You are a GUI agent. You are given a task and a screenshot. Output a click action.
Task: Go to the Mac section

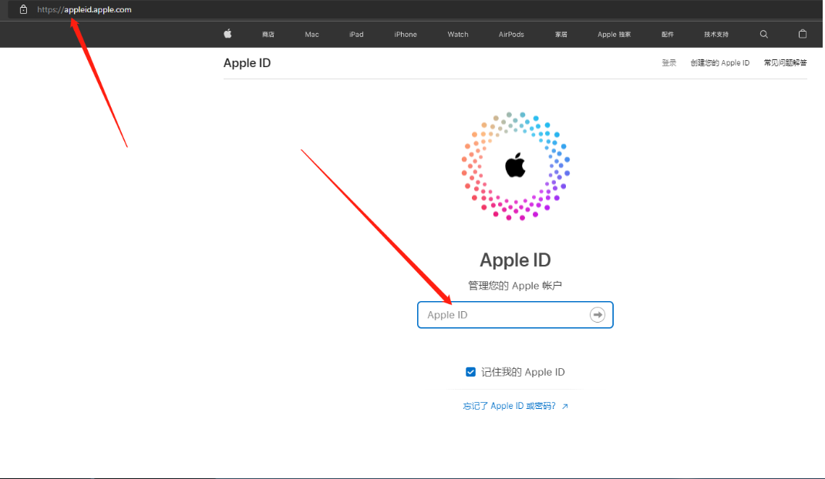[x=311, y=35]
